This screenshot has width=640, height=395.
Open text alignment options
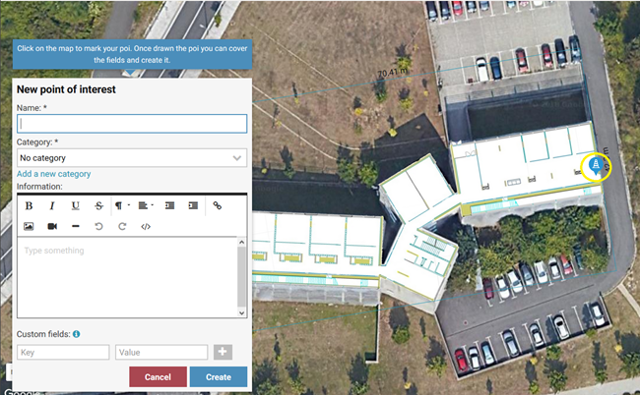[146, 205]
